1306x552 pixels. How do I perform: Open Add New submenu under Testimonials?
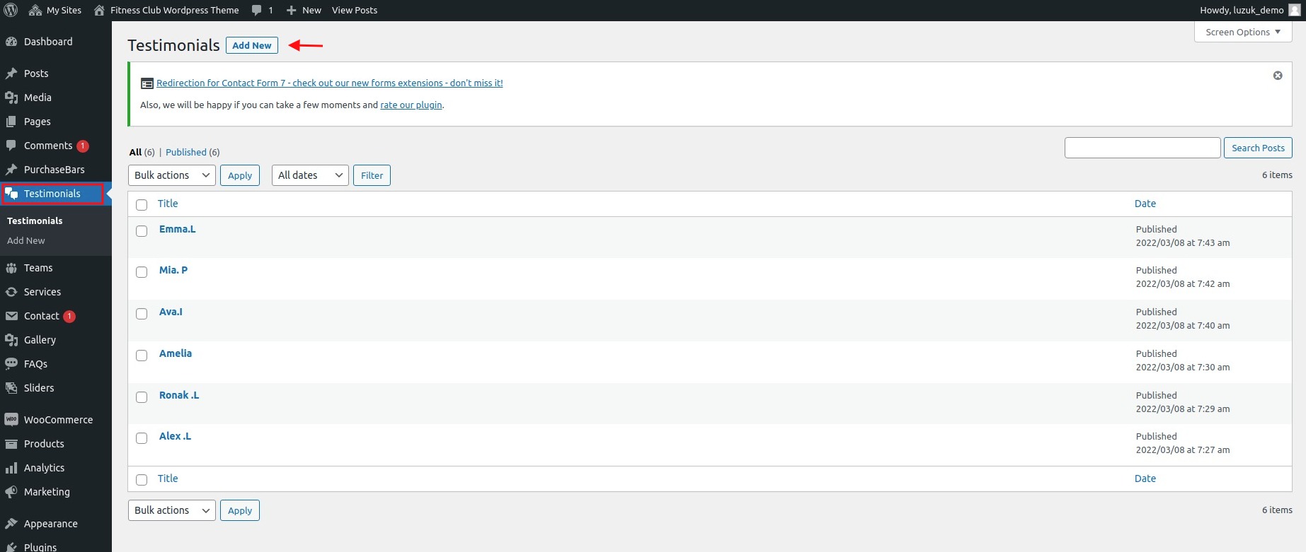pyautogui.click(x=26, y=240)
